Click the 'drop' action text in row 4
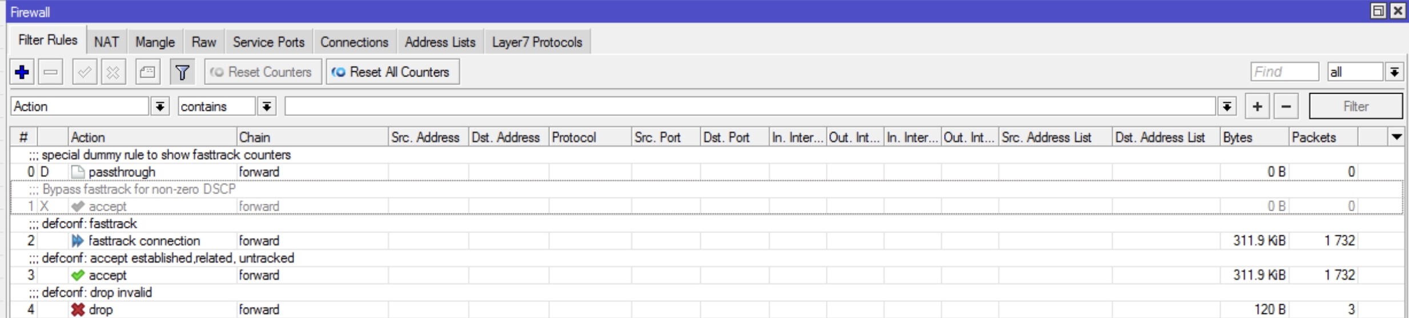 coord(101,309)
